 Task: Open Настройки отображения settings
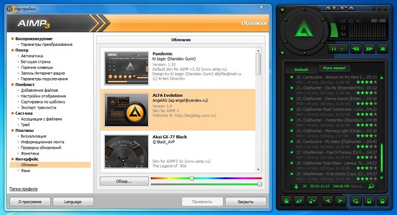point(43,96)
